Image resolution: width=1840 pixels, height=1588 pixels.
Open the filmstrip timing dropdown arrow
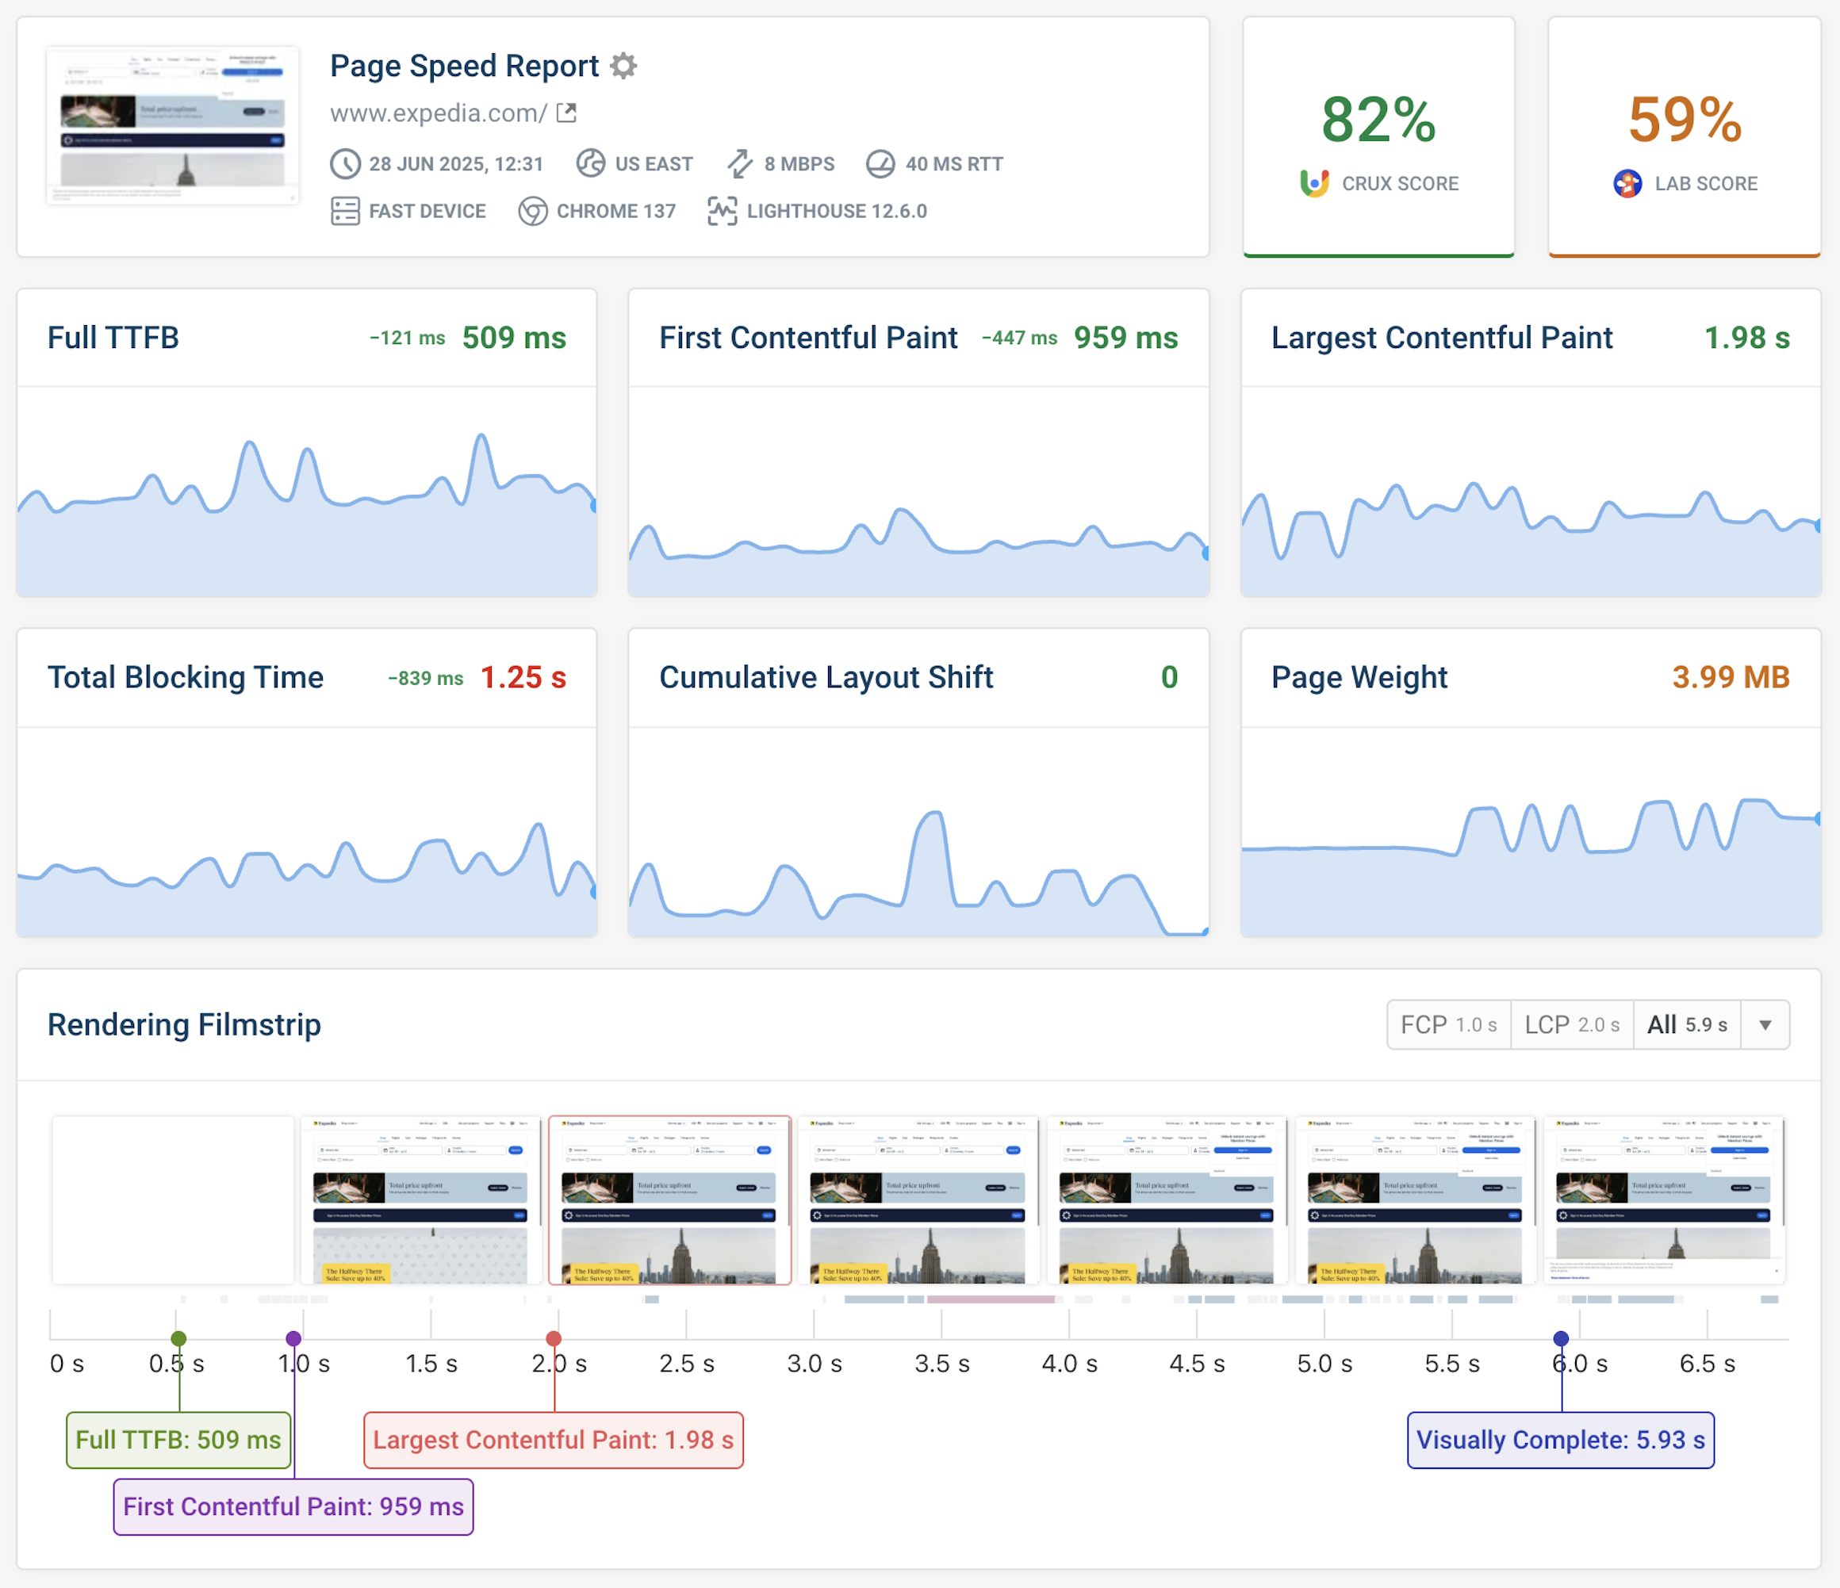[x=1765, y=1024]
